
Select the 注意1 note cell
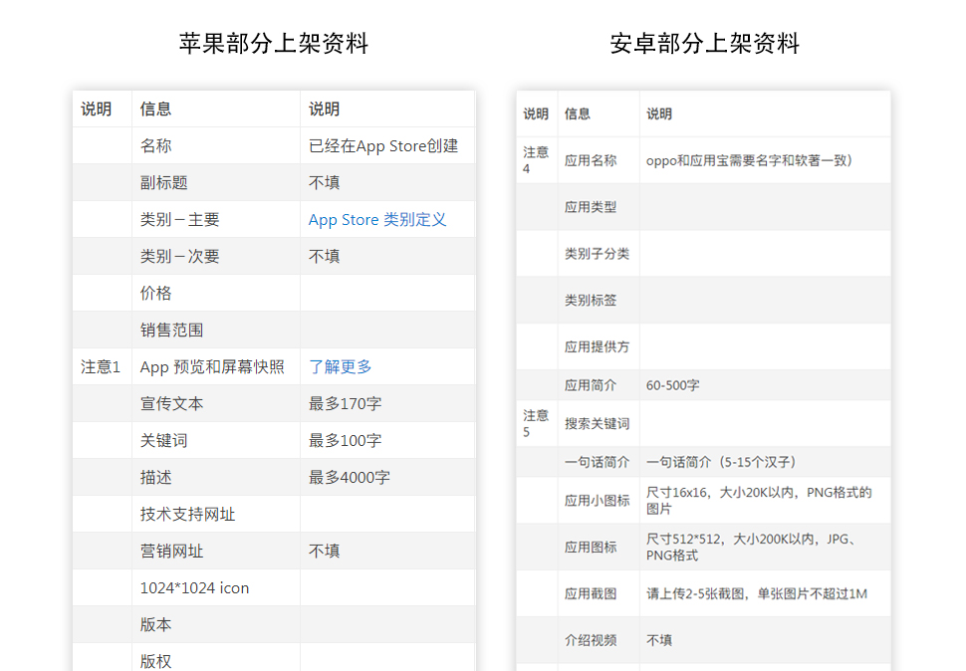[101, 366]
